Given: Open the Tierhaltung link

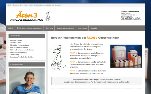Looking at the screenshot, I should pos(15,55).
